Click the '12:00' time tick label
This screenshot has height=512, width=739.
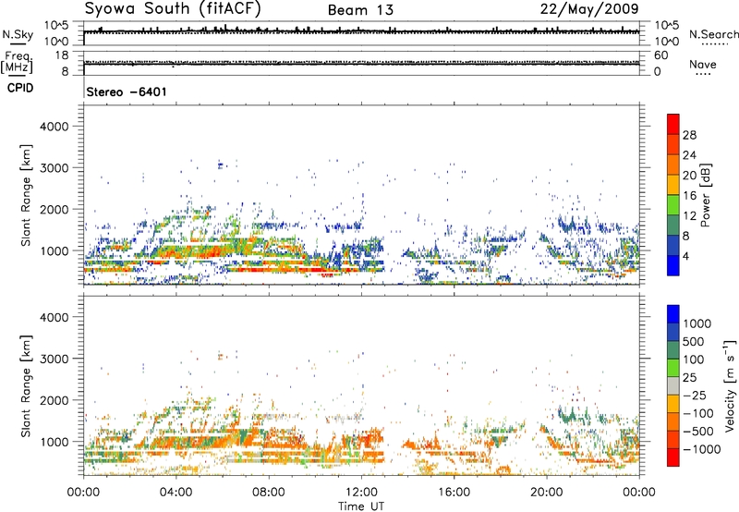tap(361, 493)
